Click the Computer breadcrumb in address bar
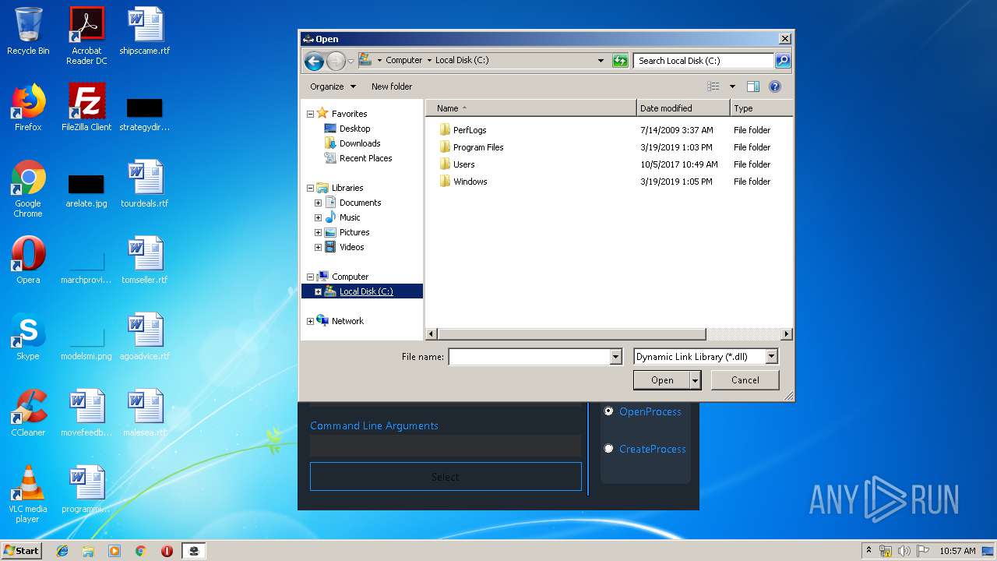Image resolution: width=997 pixels, height=561 pixels. (x=403, y=60)
